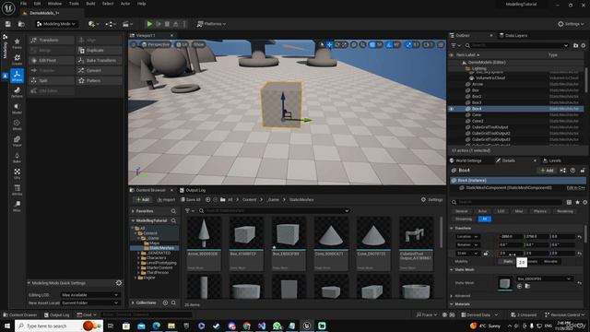
Task: Activate the Bake Transform tool
Action: [100, 60]
